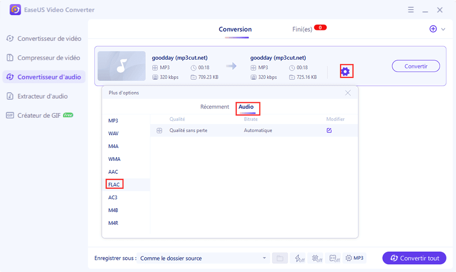The width and height of the screenshot is (456, 272).
Task: Select the Compresseur de vidéo tool
Action: point(44,58)
